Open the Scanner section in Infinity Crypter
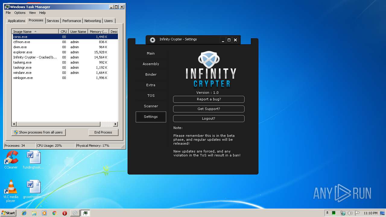 151,106
